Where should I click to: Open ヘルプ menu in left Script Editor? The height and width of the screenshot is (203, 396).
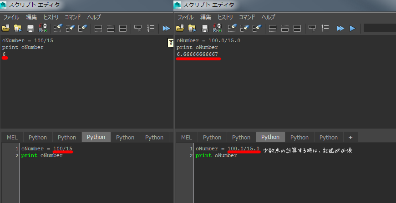pyautogui.click(x=94, y=17)
